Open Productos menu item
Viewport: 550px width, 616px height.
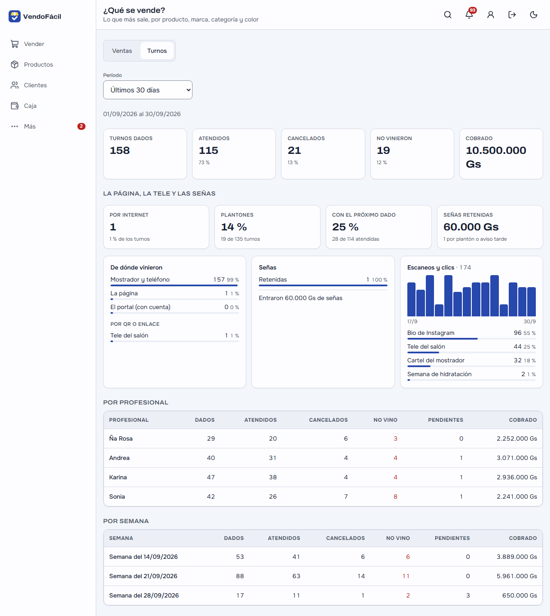(x=48, y=64)
